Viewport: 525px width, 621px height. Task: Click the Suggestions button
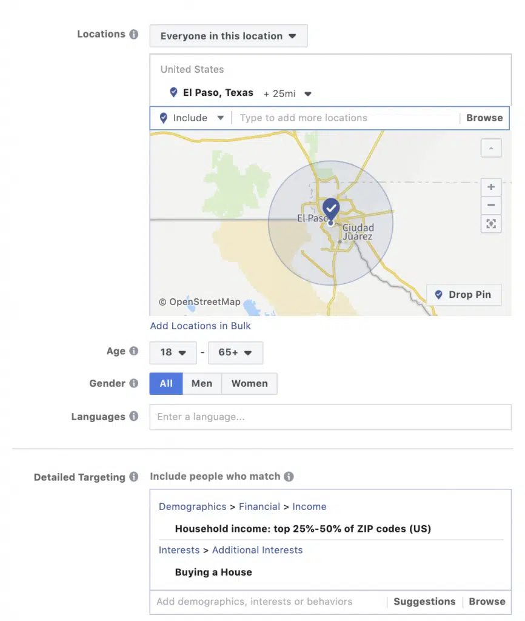(x=424, y=602)
